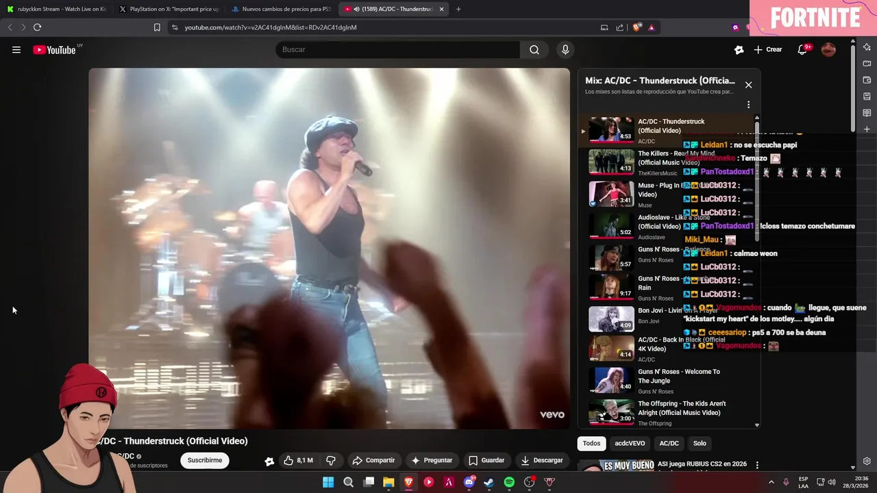Play AC/DC Back In Black thumbnail

coord(611,348)
